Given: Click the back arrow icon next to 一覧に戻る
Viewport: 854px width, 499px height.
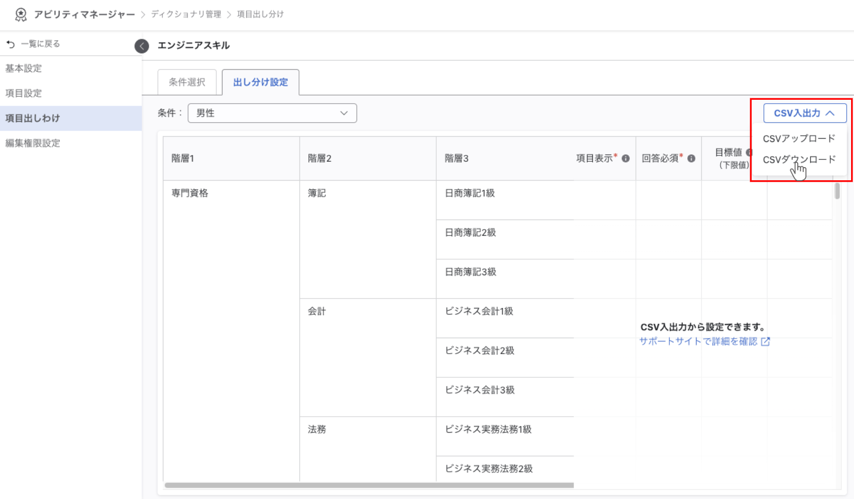Looking at the screenshot, I should 11,44.
